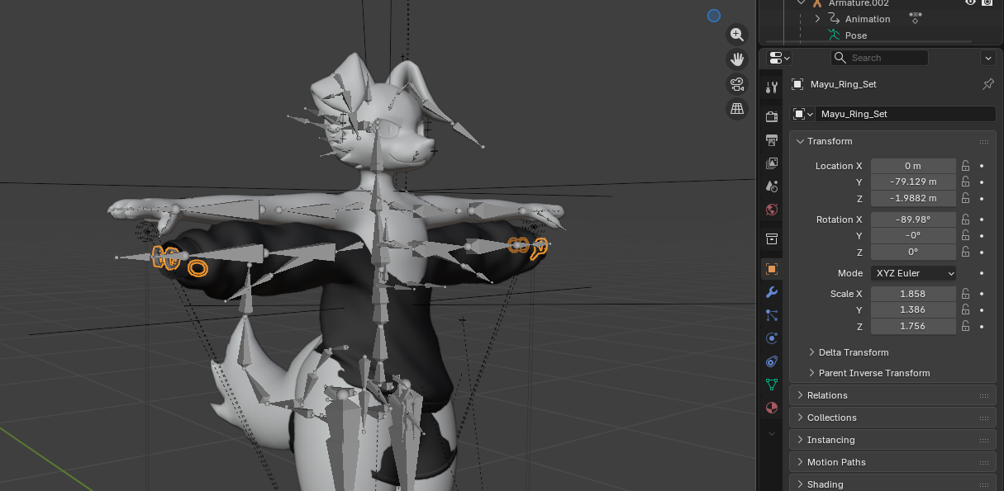Toggle lock for Location X

point(965,166)
